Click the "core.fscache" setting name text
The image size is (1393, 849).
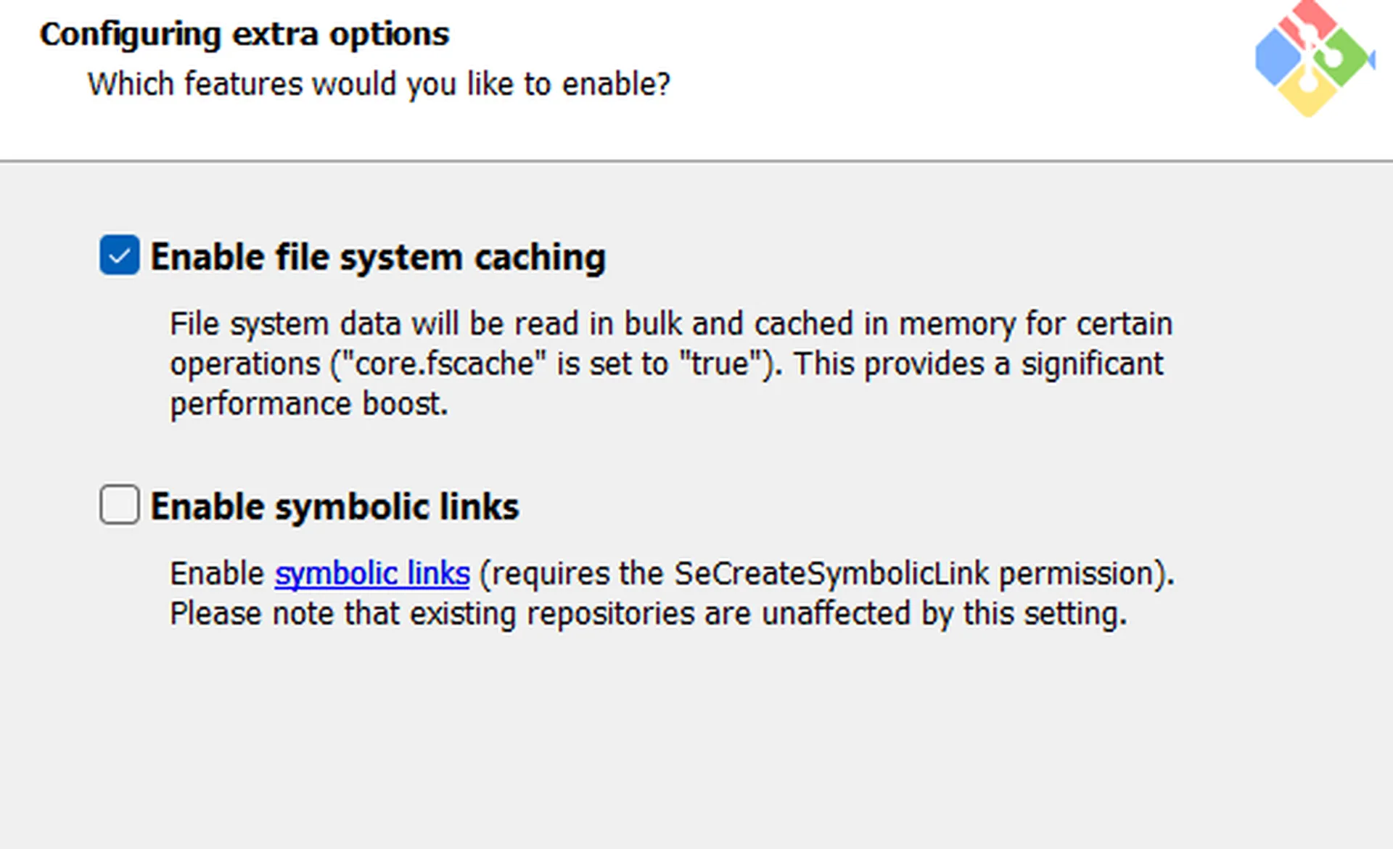coord(449,364)
